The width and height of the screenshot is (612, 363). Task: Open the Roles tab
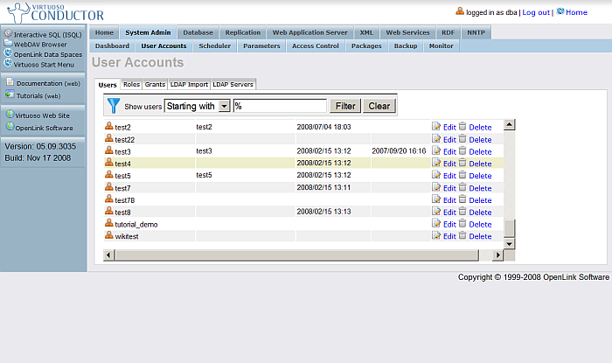pos(131,85)
